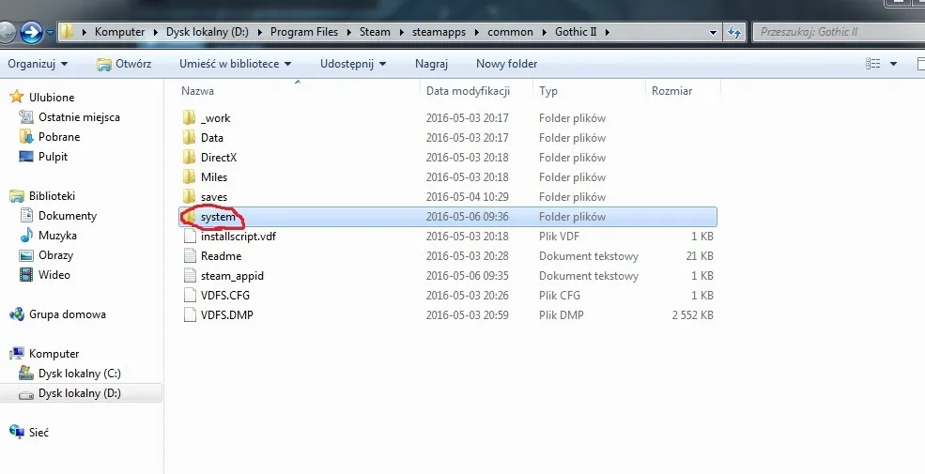The image size is (925, 474).
Task: Create a Nowy folder
Action: coord(507,64)
